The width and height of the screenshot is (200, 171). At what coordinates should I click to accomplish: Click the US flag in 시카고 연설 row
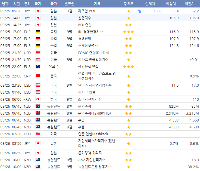point(38,92)
